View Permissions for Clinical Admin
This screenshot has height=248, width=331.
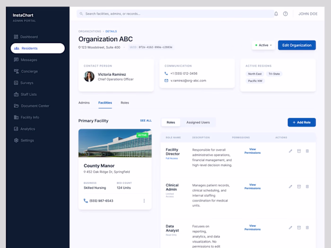click(x=253, y=187)
